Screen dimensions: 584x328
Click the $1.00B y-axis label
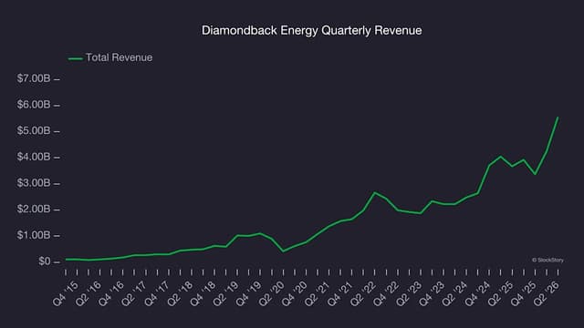coord(34,235)
